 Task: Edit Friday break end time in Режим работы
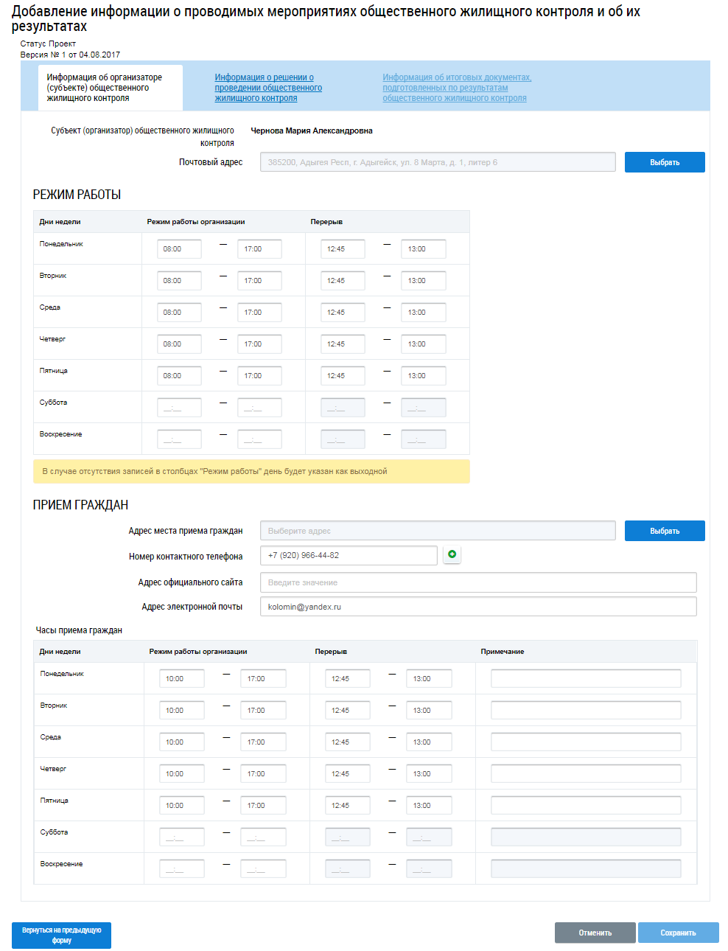(x=423, y=376)
